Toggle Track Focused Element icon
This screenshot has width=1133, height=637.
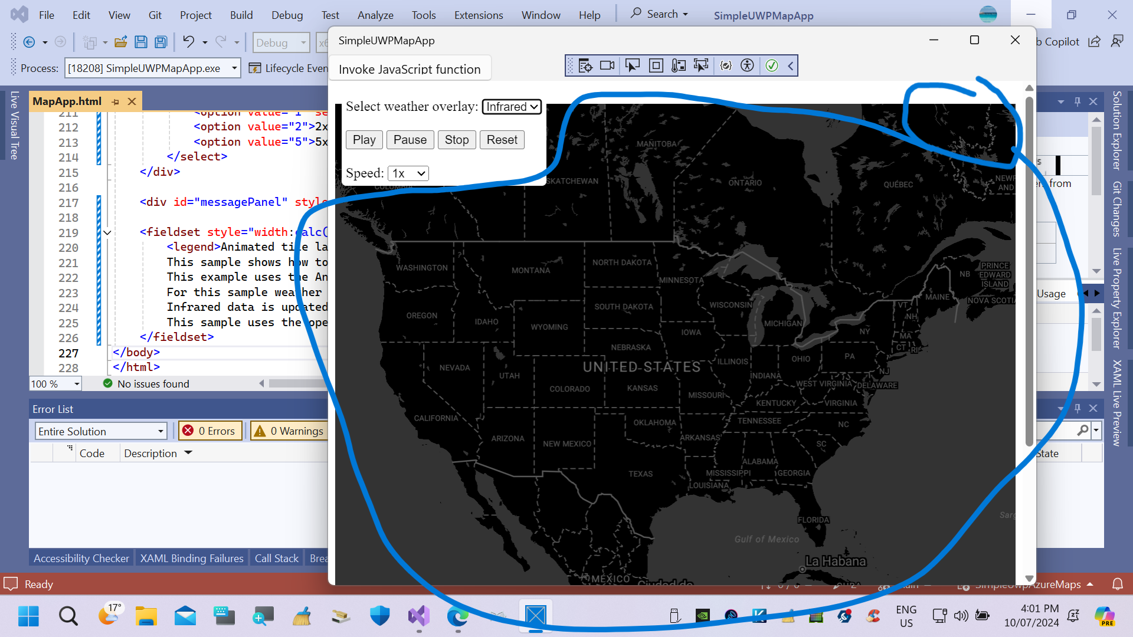(x=679, y=65)
